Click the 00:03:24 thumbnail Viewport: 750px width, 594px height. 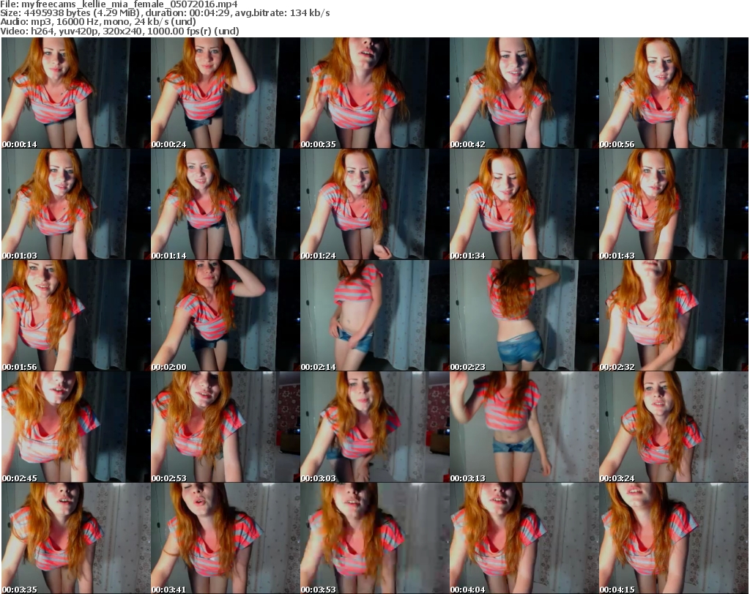pos(674,426)
